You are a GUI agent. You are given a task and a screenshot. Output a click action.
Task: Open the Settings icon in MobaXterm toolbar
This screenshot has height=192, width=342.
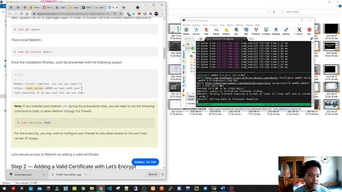(x=286, y=31)
